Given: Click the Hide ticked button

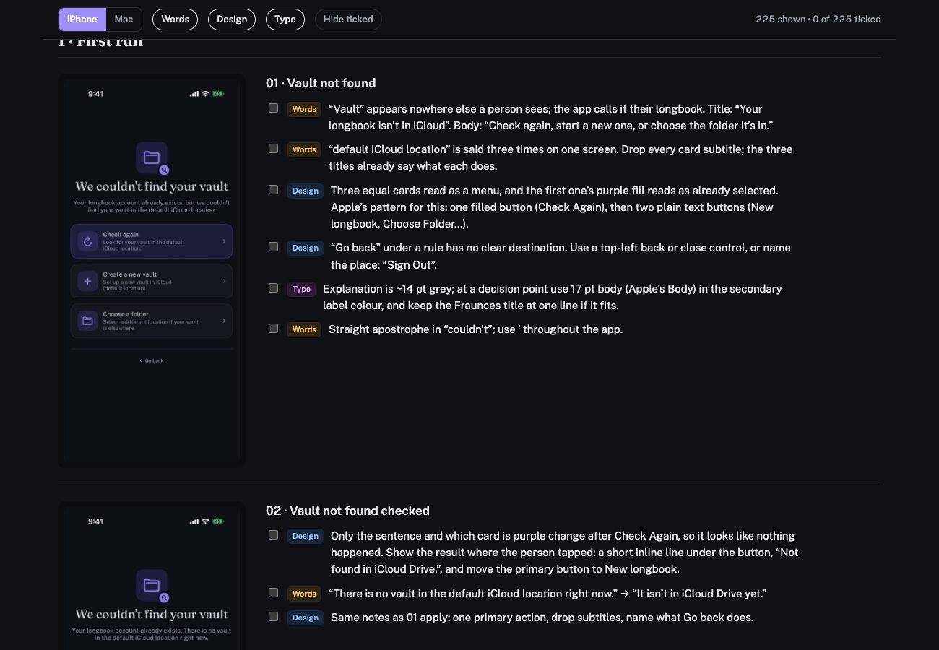Looking at the screenshot, I should tap(348, 19).
